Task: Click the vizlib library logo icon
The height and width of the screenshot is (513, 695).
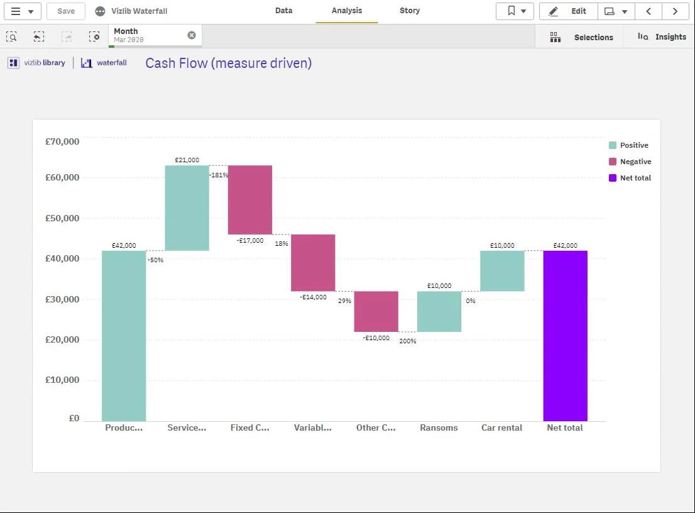Action: pos(13,63)
